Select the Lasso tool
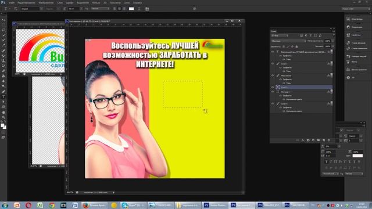The image size is (372, 209). click(3, 30)
